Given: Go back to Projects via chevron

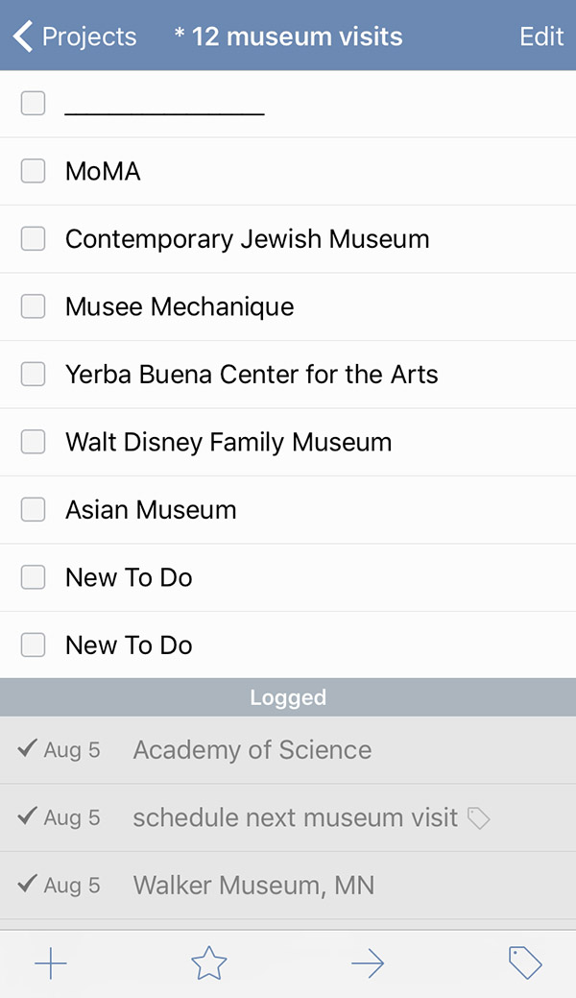Looking at the screenshot, I should point(23,37).
